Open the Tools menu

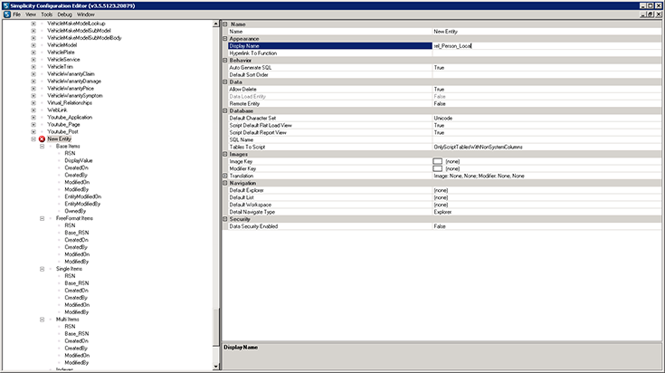coord(47,14)
